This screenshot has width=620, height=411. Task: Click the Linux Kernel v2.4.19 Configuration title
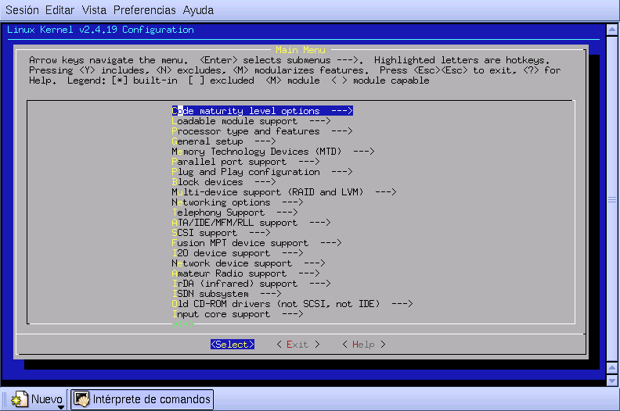click(x=100, y=30)
